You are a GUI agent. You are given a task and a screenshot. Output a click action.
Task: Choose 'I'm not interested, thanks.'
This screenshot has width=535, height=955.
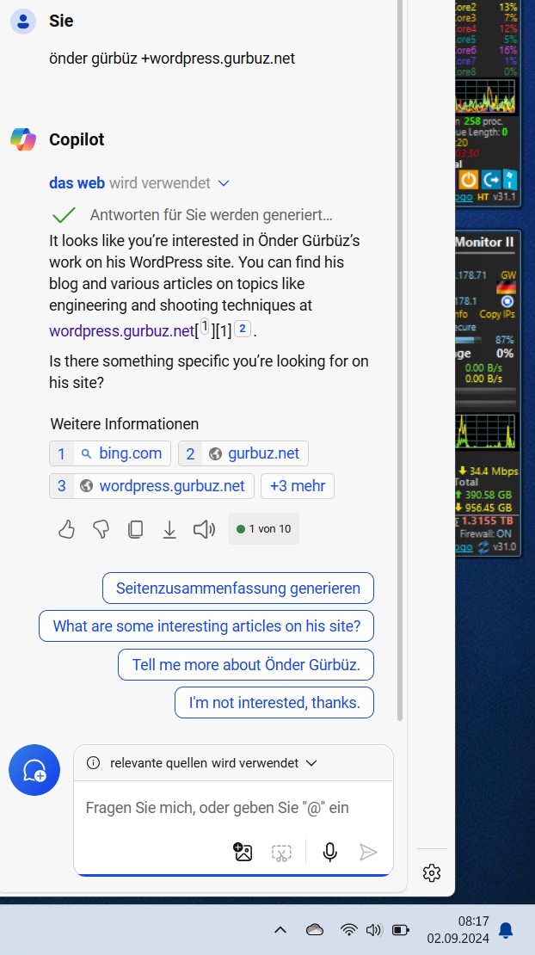coord(274,703)
